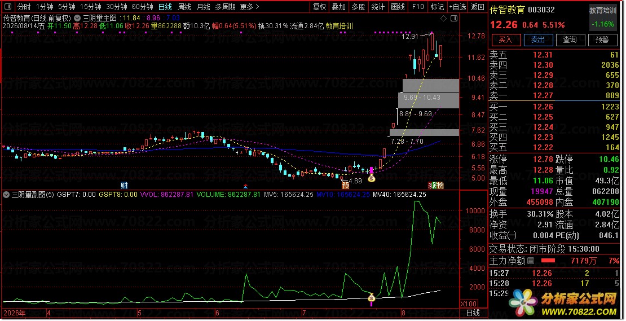Image resolution: width=626 pixels, height=321 pixels.
Task: Click the red-blue arrow signal marker
Action: (x=245, y=186)
